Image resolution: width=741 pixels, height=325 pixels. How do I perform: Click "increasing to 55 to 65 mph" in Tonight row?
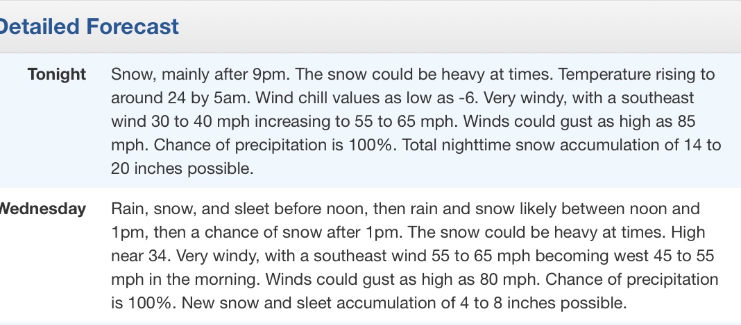[x=356, y=122]
